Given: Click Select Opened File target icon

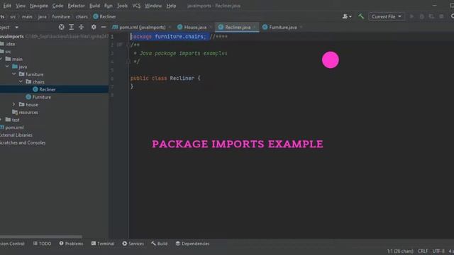Looking at the screenshot, I should pyautogui.click(x=62, y=27).
